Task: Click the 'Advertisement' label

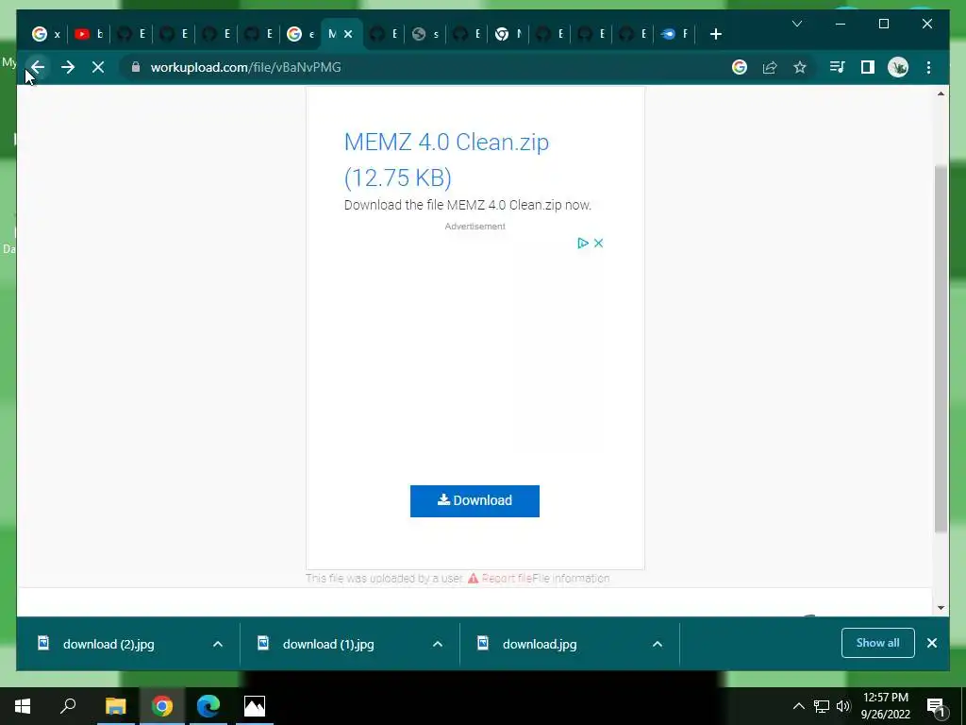Action: [475, 227]
